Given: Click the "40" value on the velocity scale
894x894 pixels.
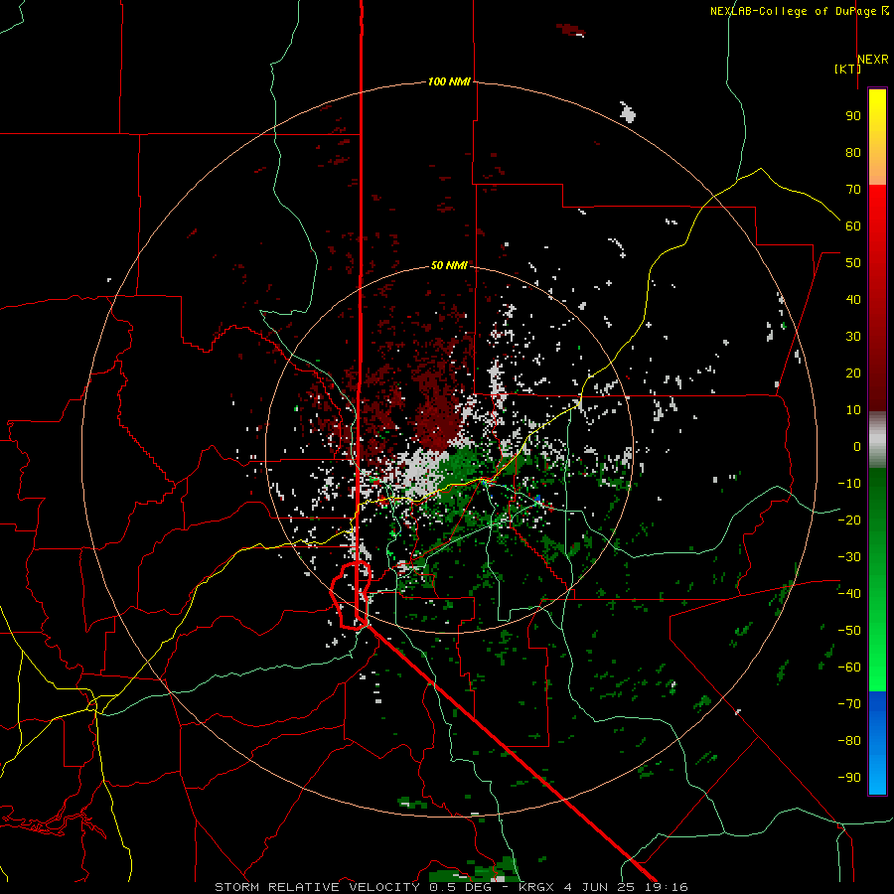Looking at the screenshot, I should pyautogui.click(x=853, y=299).
